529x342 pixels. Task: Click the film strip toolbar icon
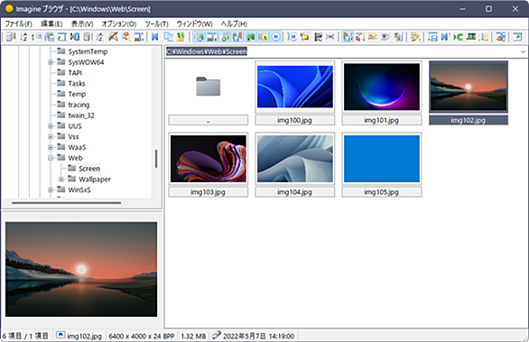coord(471,37)
